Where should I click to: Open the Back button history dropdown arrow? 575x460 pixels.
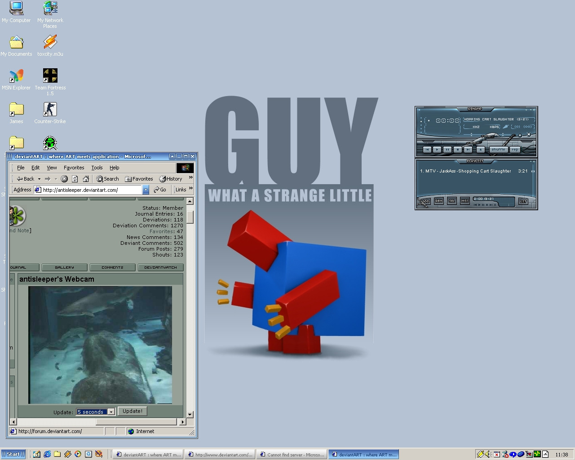pyautogui.click(x=39, y=179)
